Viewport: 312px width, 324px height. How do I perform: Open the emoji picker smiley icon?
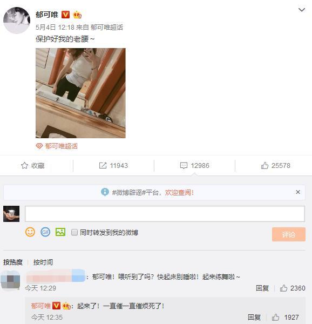(30, 232)
